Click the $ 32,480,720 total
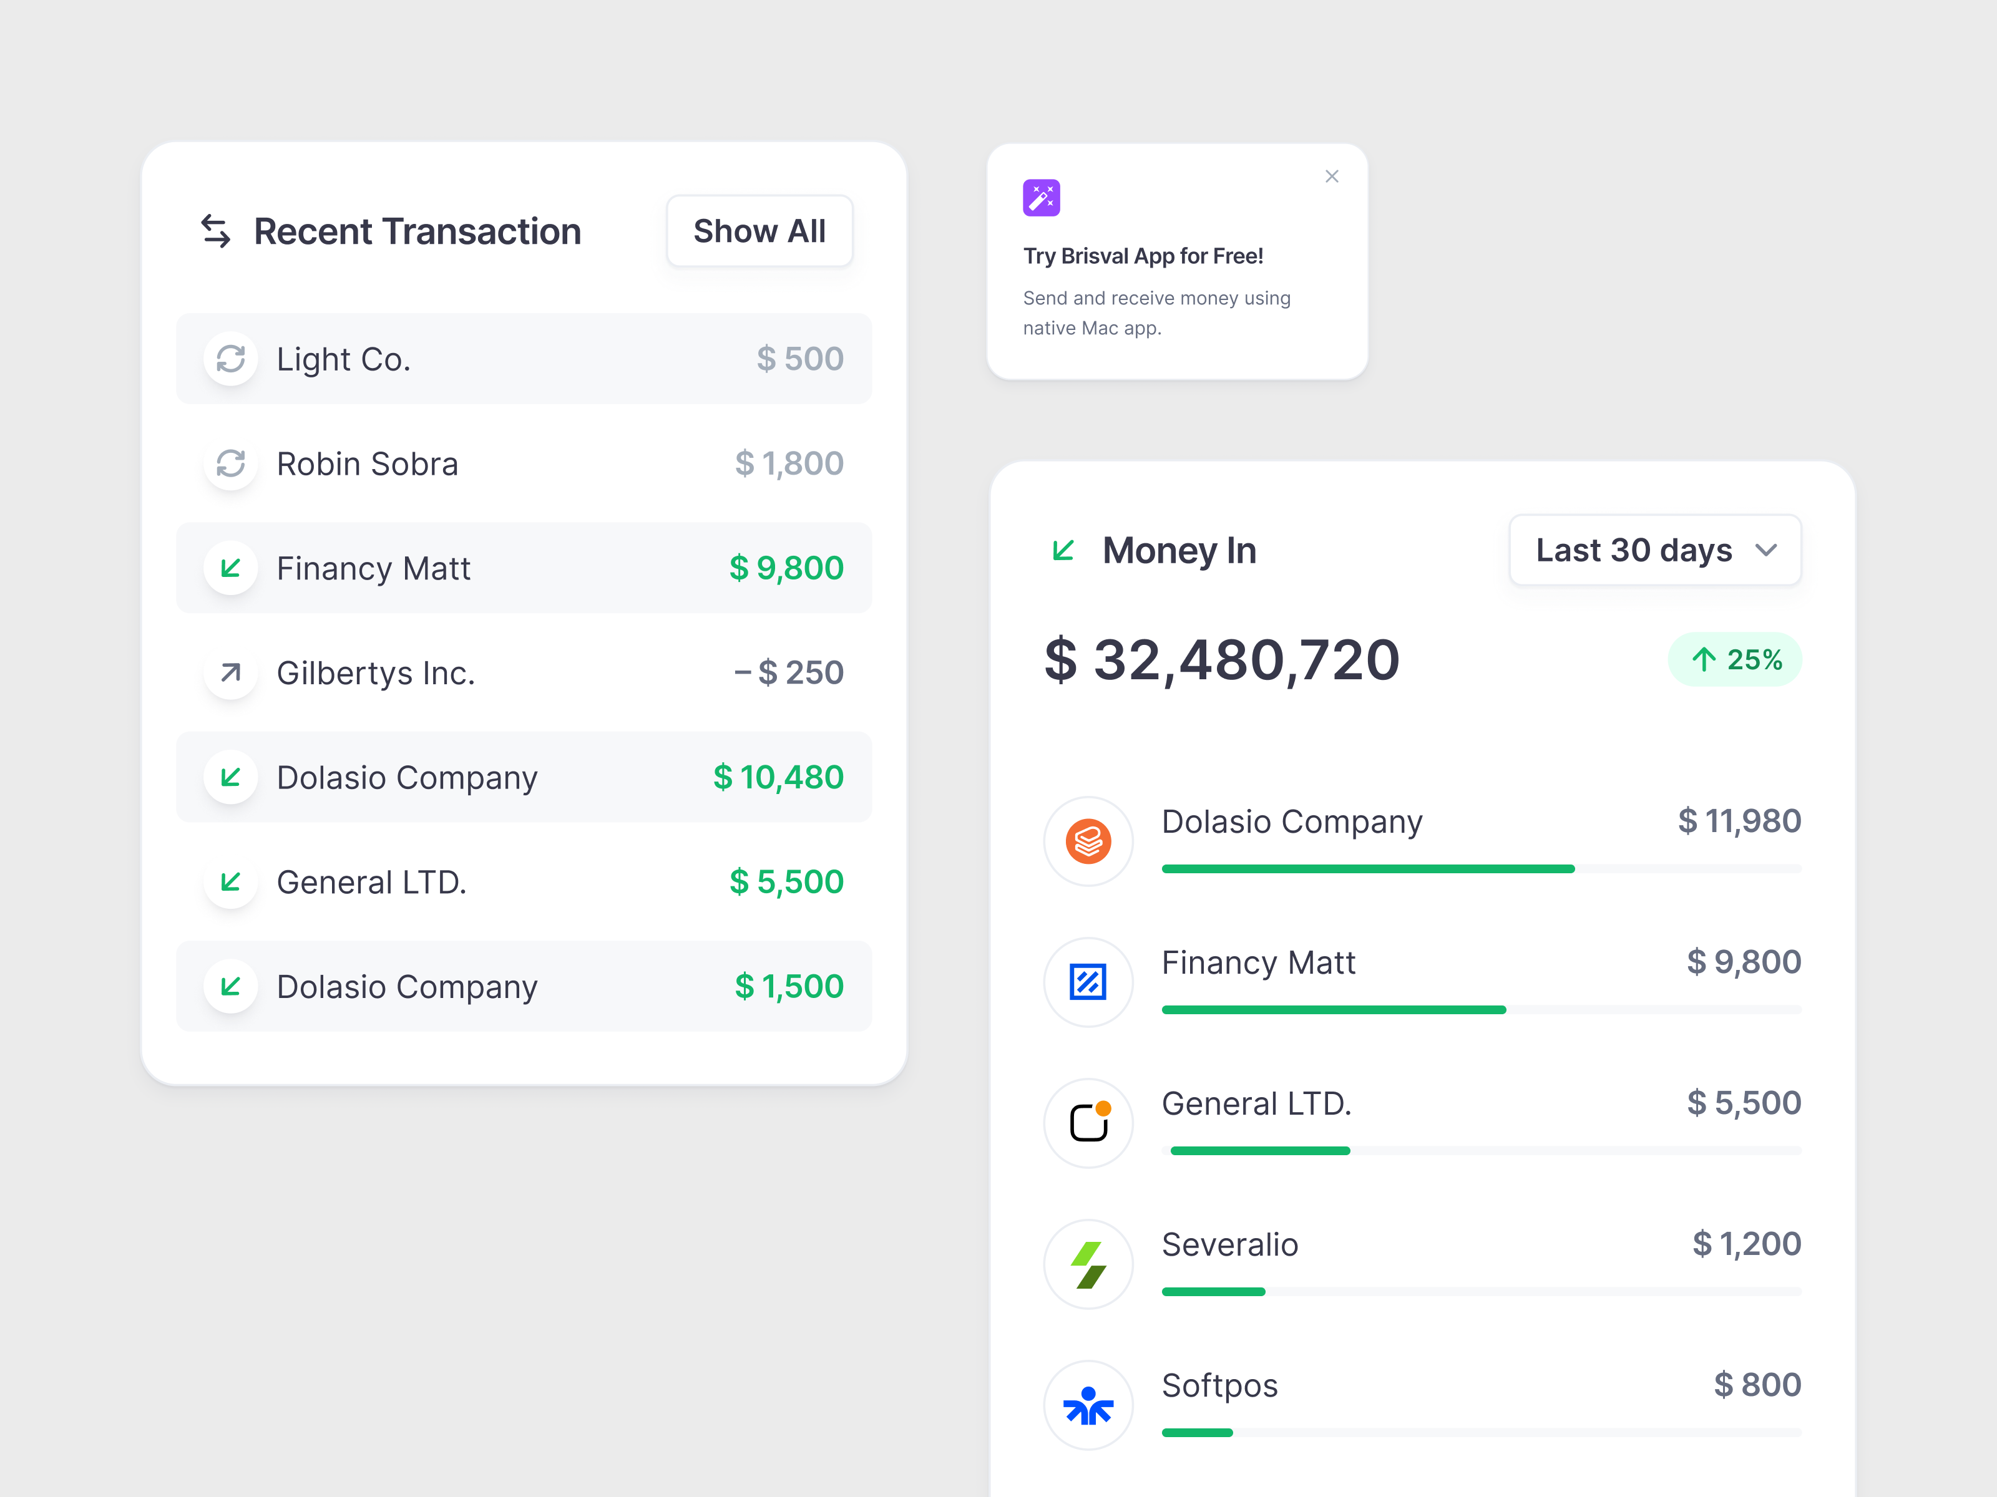Viewport: 1997px width, 1497px height. pyautogui.click(x=1221, y=660)
